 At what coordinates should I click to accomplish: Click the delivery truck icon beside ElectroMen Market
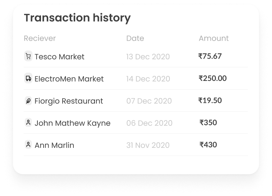(28, 78)
